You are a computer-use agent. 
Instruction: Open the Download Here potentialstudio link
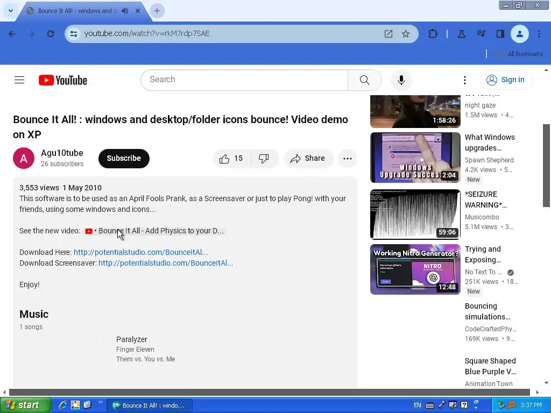coord(140,252)
